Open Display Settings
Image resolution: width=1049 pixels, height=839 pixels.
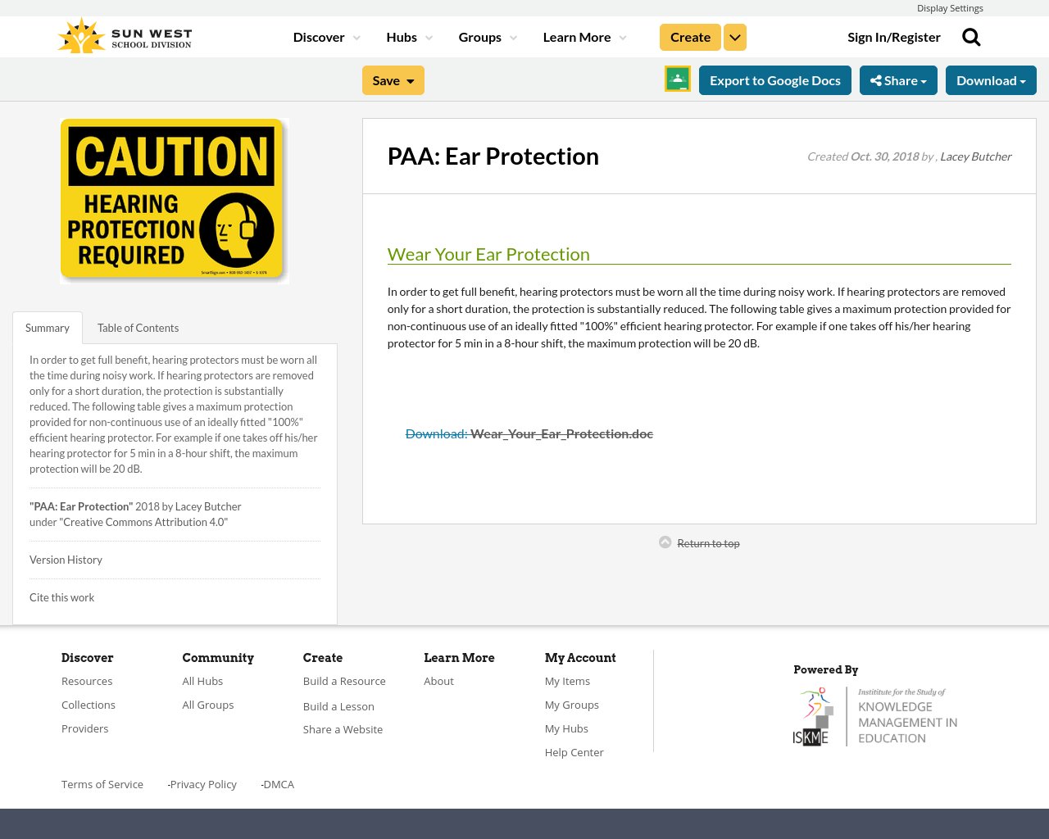(x=950, y=7)
